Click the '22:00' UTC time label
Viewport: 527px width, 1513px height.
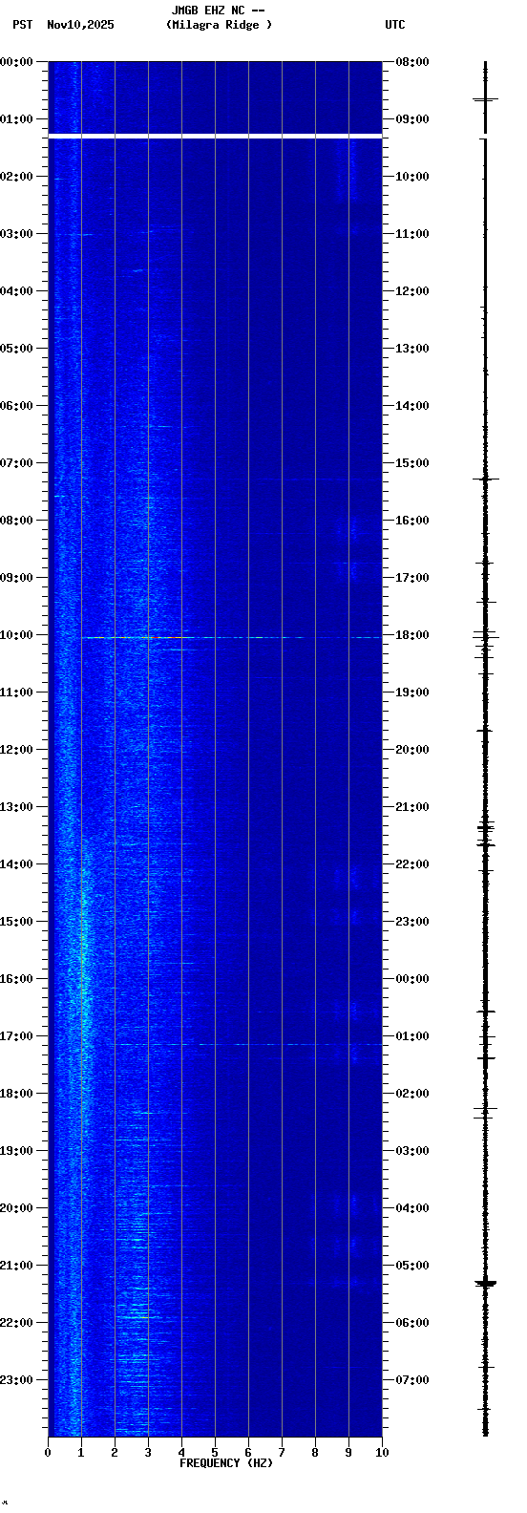(412, 864)
